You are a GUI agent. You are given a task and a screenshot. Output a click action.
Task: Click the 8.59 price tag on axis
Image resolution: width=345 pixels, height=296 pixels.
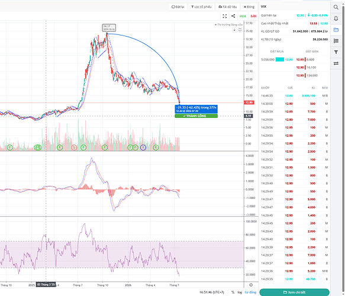(249, 116)
